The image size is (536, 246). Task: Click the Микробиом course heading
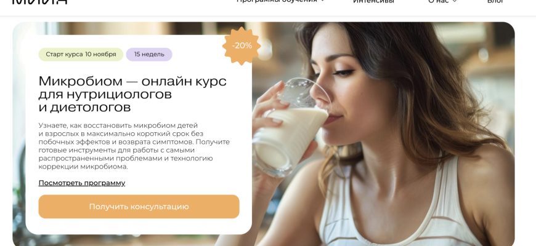click(x=132, y=94)
